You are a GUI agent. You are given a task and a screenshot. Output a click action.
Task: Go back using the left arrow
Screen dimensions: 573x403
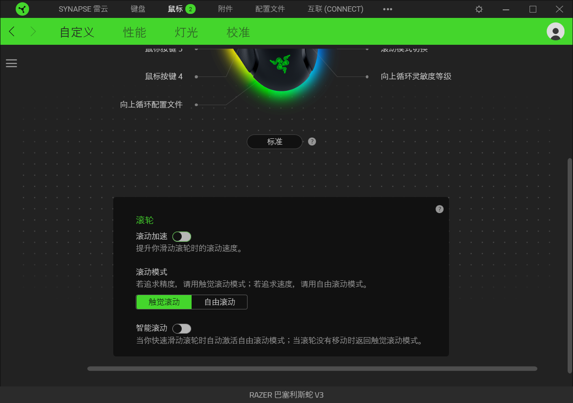click(12, 31)
